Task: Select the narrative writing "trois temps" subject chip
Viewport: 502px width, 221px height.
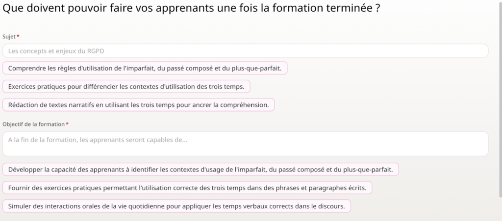Action: (138, 105)
